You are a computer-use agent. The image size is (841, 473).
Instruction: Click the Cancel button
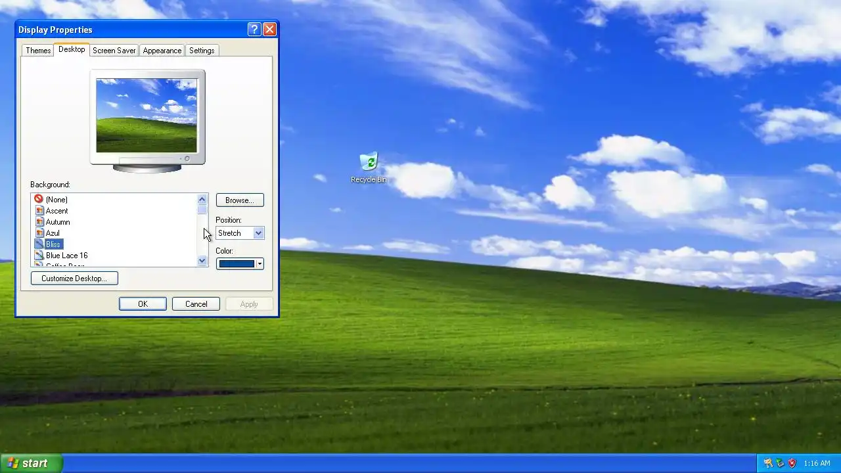(196, 304)
